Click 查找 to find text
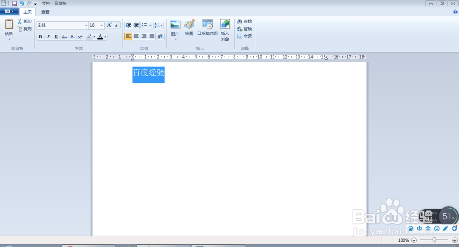 pos(245,22)
